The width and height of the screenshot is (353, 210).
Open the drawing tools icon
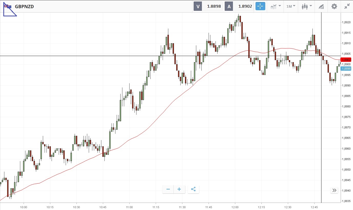coord(321,6)
